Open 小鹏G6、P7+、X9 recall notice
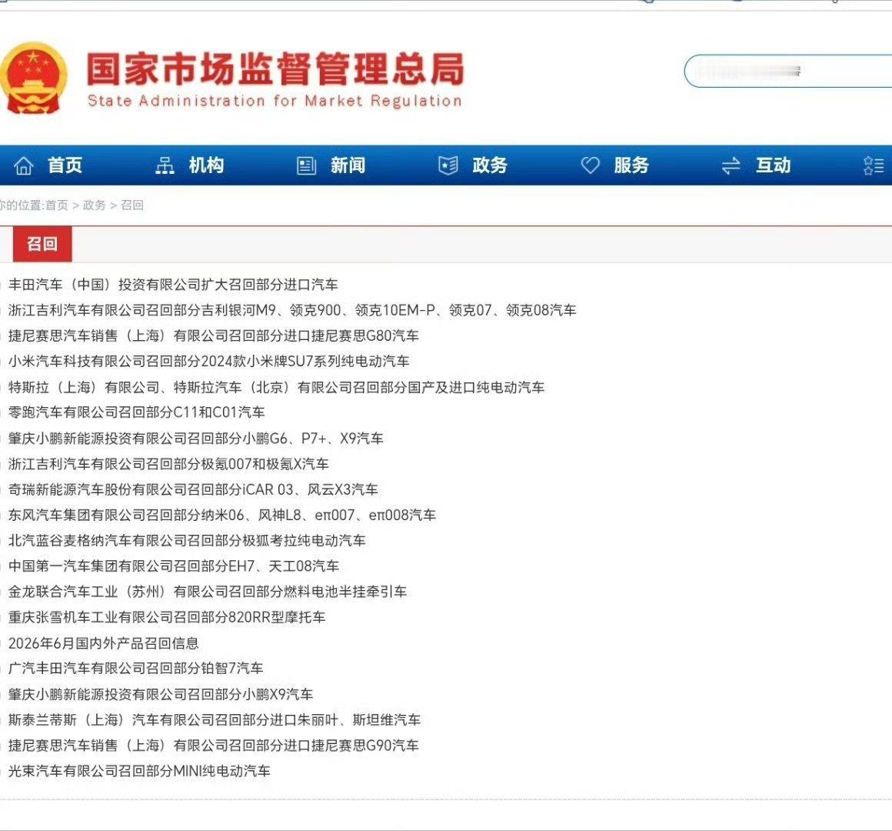This screenshot has width=892, height=831. click(195, 439)
